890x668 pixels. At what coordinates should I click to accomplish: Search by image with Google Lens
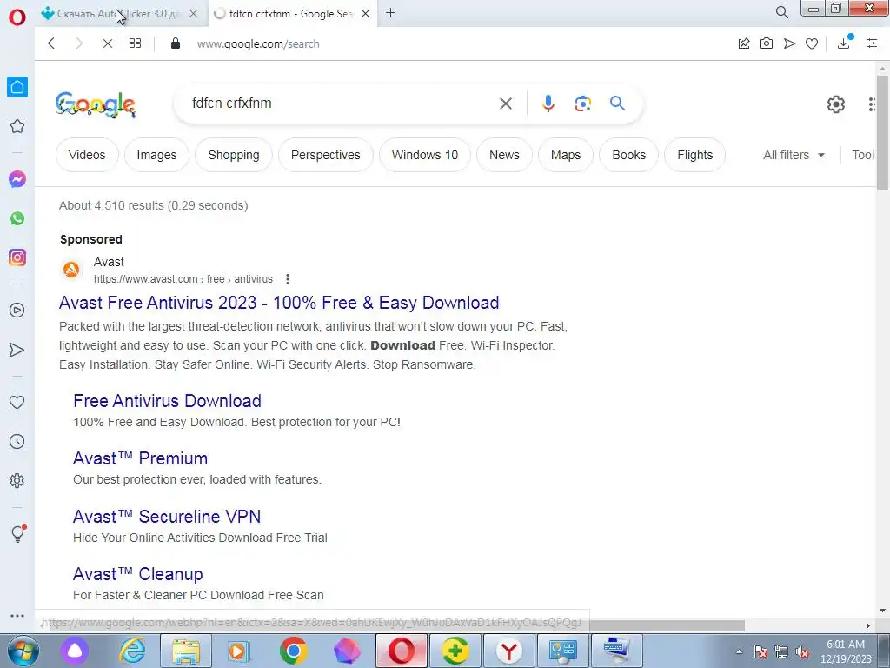(583, 104)
